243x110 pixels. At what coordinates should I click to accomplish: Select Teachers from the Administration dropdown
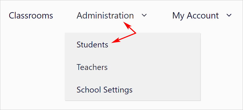click(92, 67)
